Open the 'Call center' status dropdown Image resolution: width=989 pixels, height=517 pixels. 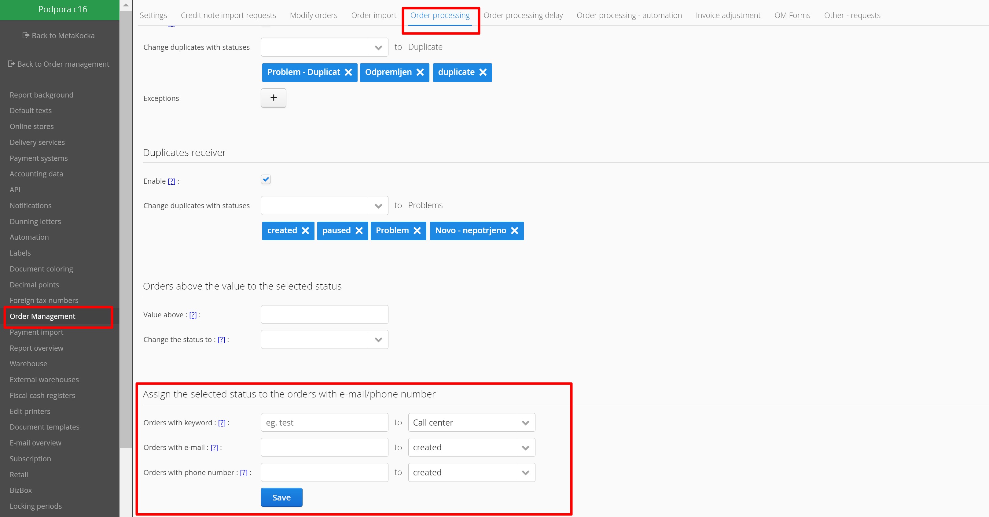[x=525, y=423]
